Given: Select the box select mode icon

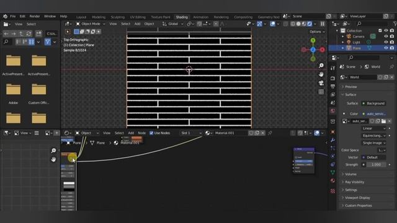Looking at the screenshot, I should 76,32.
